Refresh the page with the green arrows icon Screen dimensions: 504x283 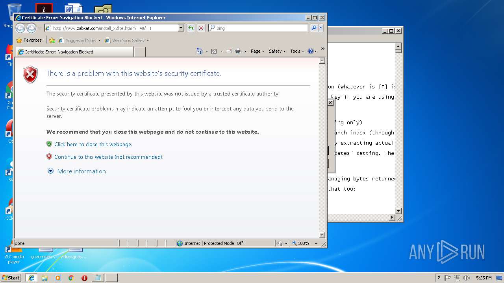(x=191, y=28)
